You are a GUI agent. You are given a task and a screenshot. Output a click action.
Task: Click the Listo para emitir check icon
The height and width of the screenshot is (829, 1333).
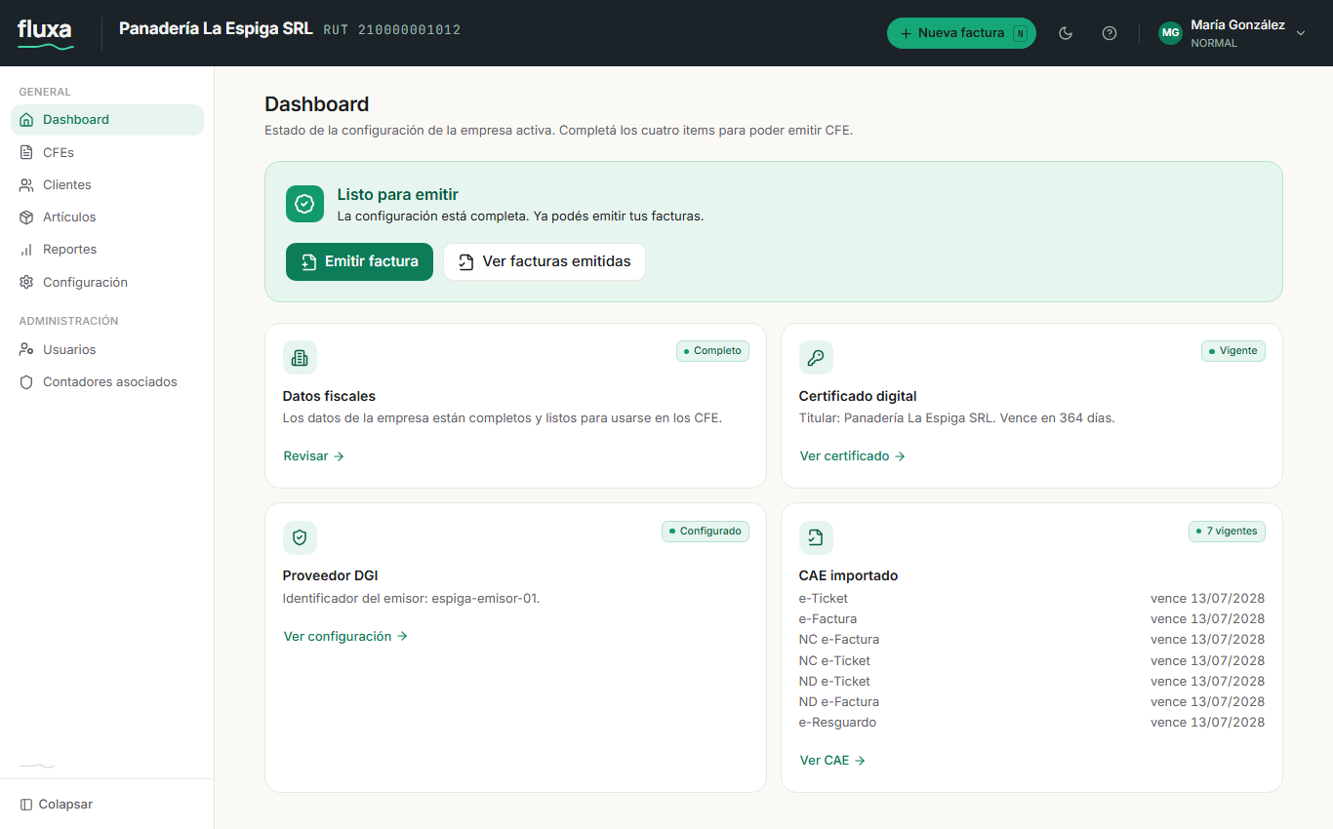(304, 204)
